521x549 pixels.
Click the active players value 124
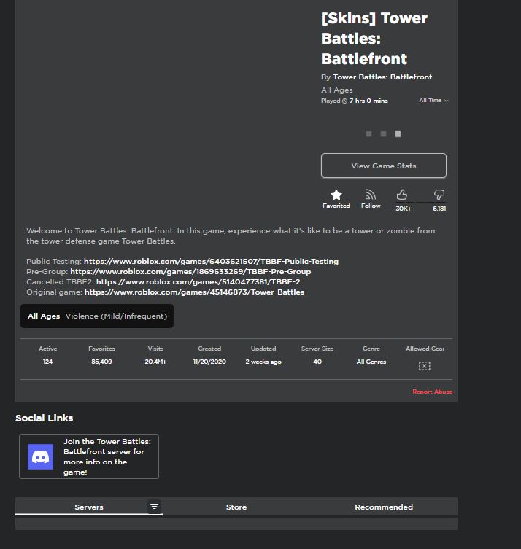tap(47, 362)
